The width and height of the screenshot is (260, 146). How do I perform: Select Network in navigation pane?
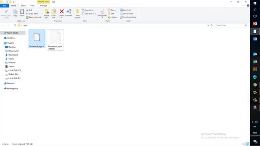point(11,84)
